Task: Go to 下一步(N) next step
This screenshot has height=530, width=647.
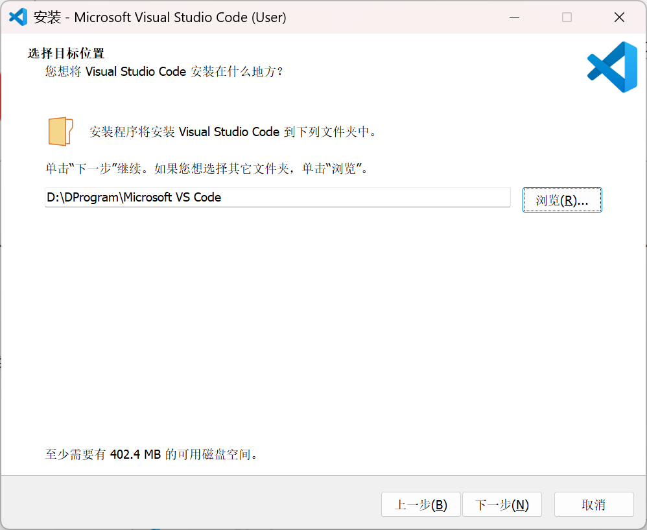Action: tap(502, 505)
